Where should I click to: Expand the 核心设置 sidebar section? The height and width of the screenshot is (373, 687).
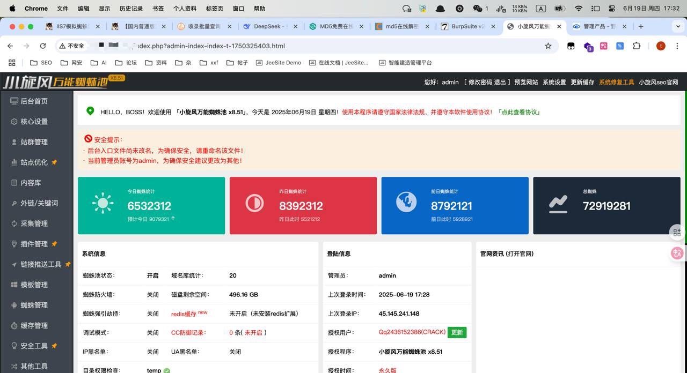pyautogui.click(x=34, y=122)
